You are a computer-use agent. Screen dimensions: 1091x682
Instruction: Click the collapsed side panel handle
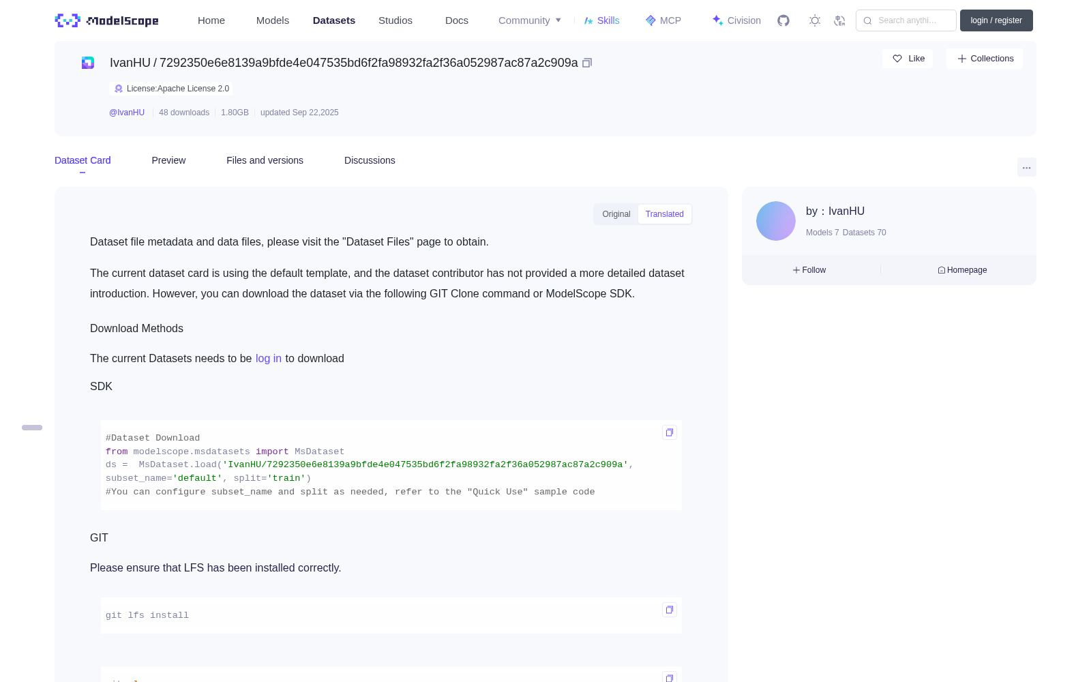32,428
